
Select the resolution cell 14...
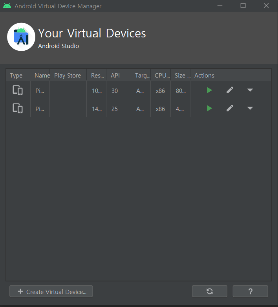(x=97, y=109)
